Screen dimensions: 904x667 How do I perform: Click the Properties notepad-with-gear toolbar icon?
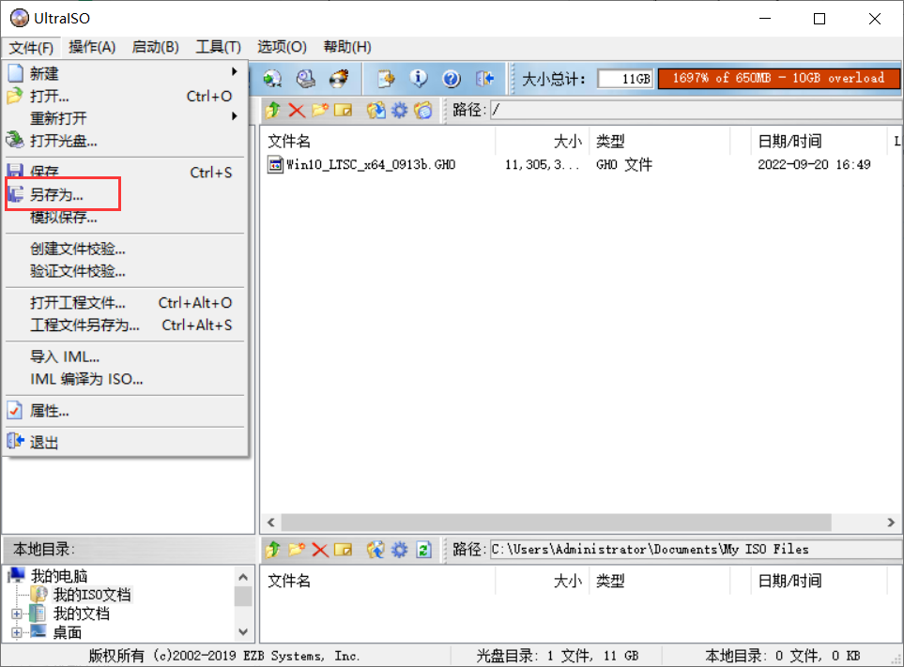[386, 79]
